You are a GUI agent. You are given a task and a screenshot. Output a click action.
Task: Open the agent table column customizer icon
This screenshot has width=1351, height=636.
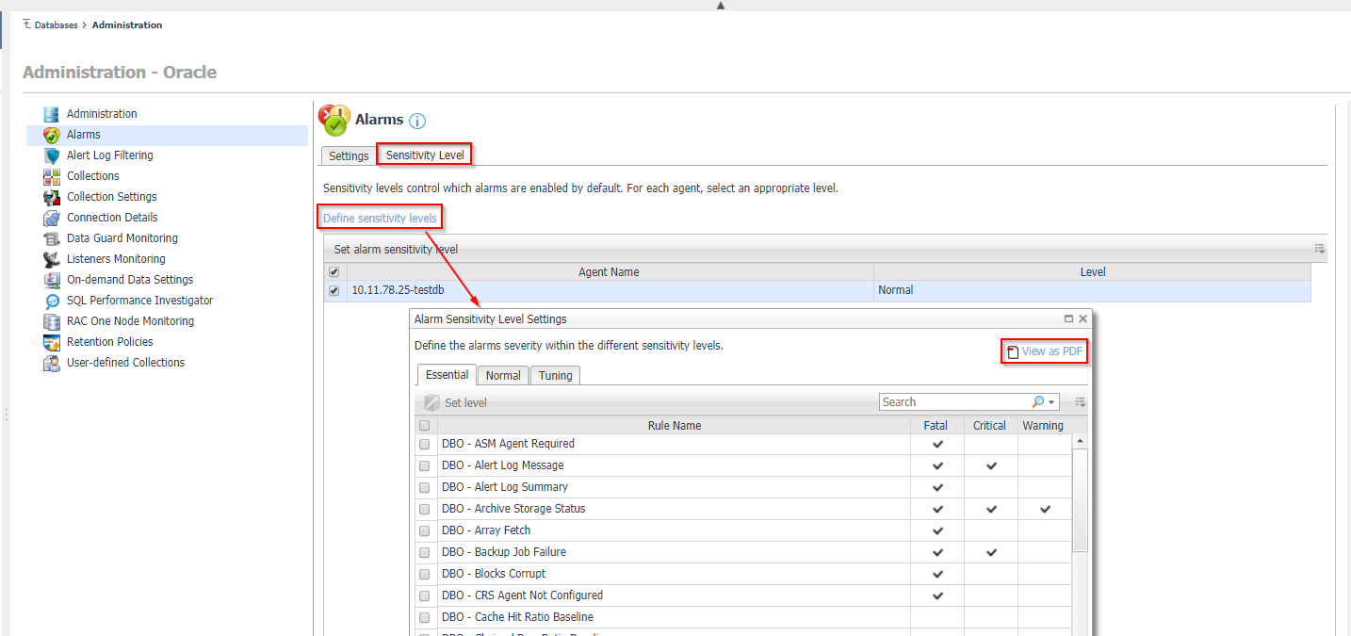[1320, 250]
